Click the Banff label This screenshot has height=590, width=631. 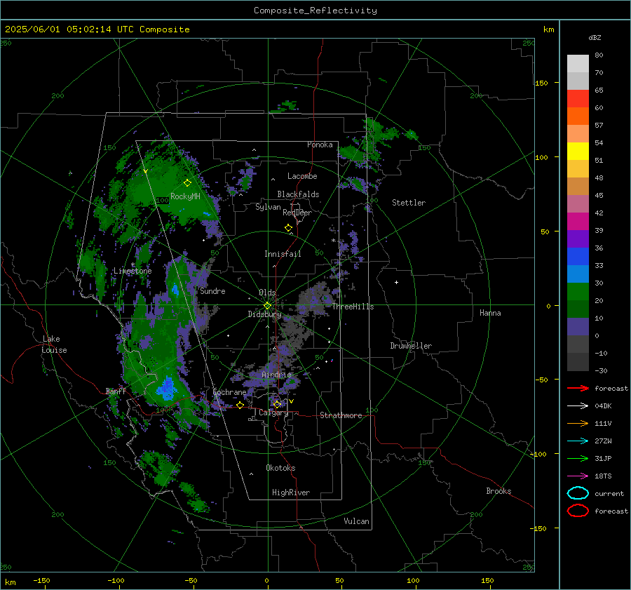pyautogui.click(x=116, y=391)
